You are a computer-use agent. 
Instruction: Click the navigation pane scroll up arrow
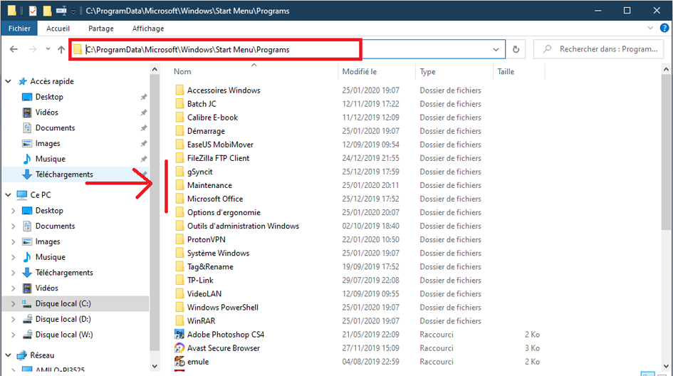coord(155,69)
